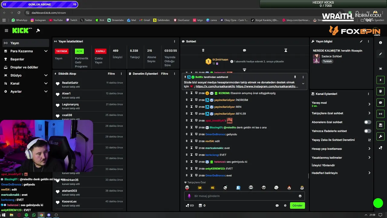This screenshot has height=218, width=387.
Task: Select Yayın in the sidebar
Action: coord(25,43)
